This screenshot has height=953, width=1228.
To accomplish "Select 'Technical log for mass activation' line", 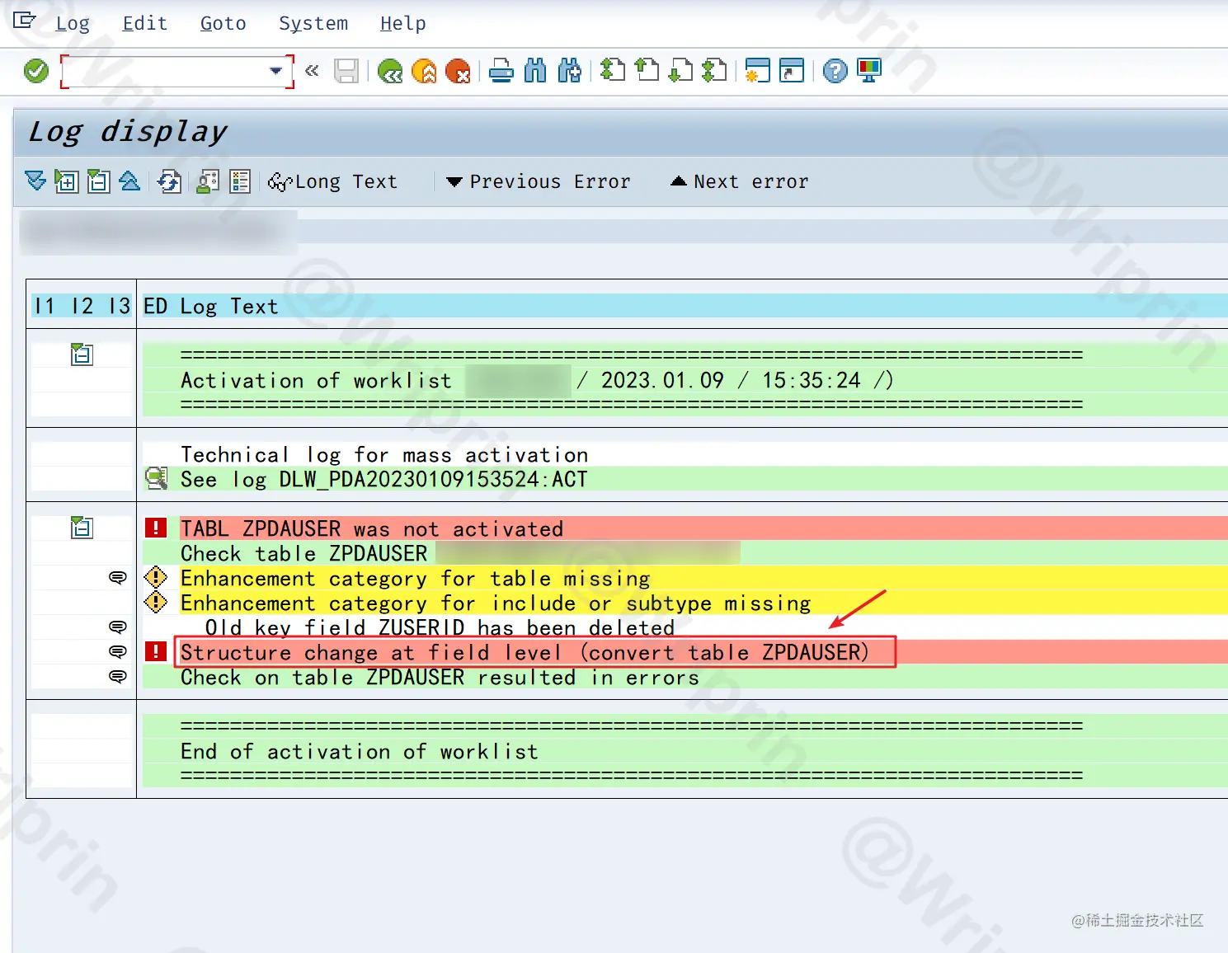I will pos(384,454).
